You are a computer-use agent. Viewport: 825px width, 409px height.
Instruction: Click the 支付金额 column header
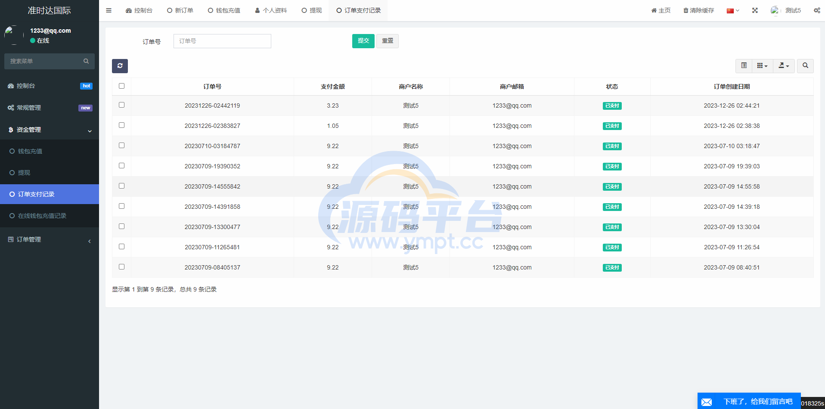[333, 87]
